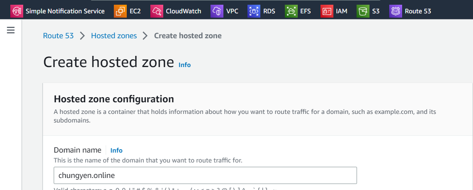
Task: Open Info link beside Create hosted zone
Action: 185,64
